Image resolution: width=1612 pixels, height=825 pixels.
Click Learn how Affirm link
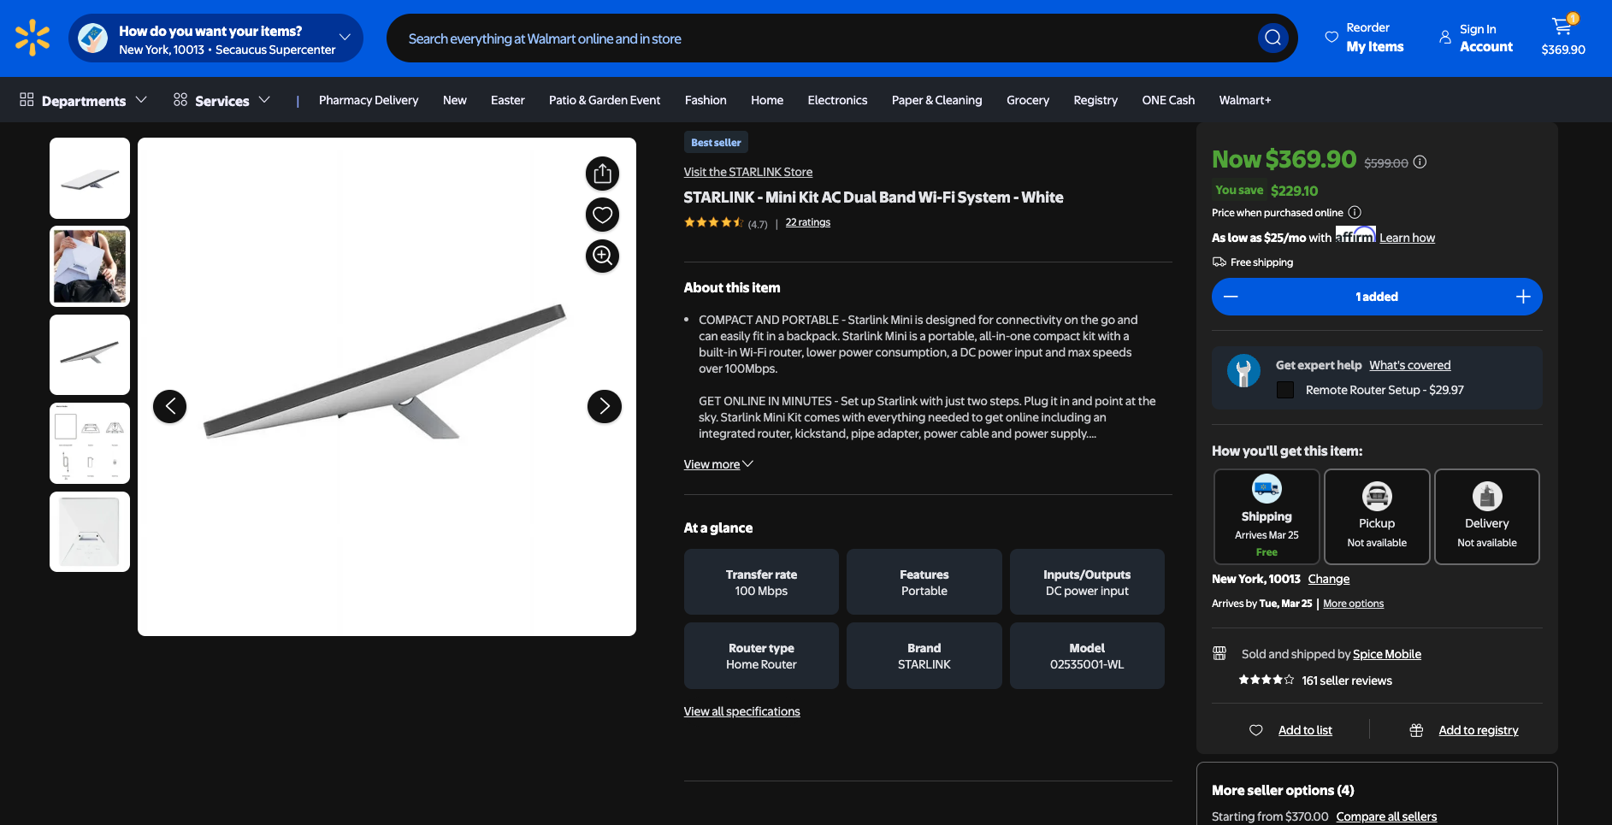pyautogui.click(x=1407, y=238)
